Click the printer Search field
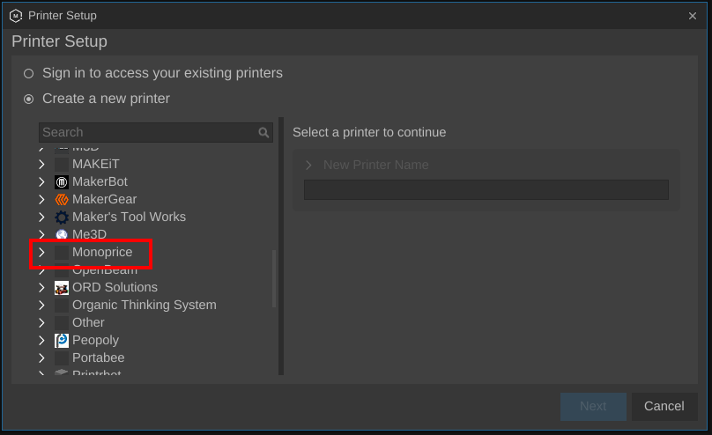Image resolution: width=712 pixels, height=435 pixels. 156,132
